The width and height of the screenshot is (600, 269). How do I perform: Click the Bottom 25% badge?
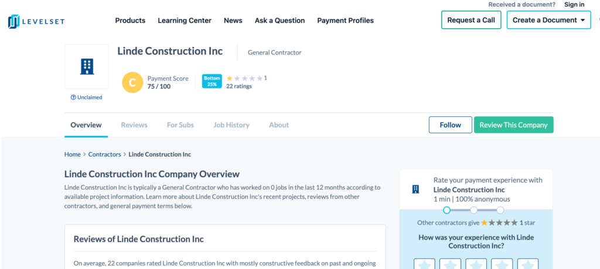(x=212, y=81)
